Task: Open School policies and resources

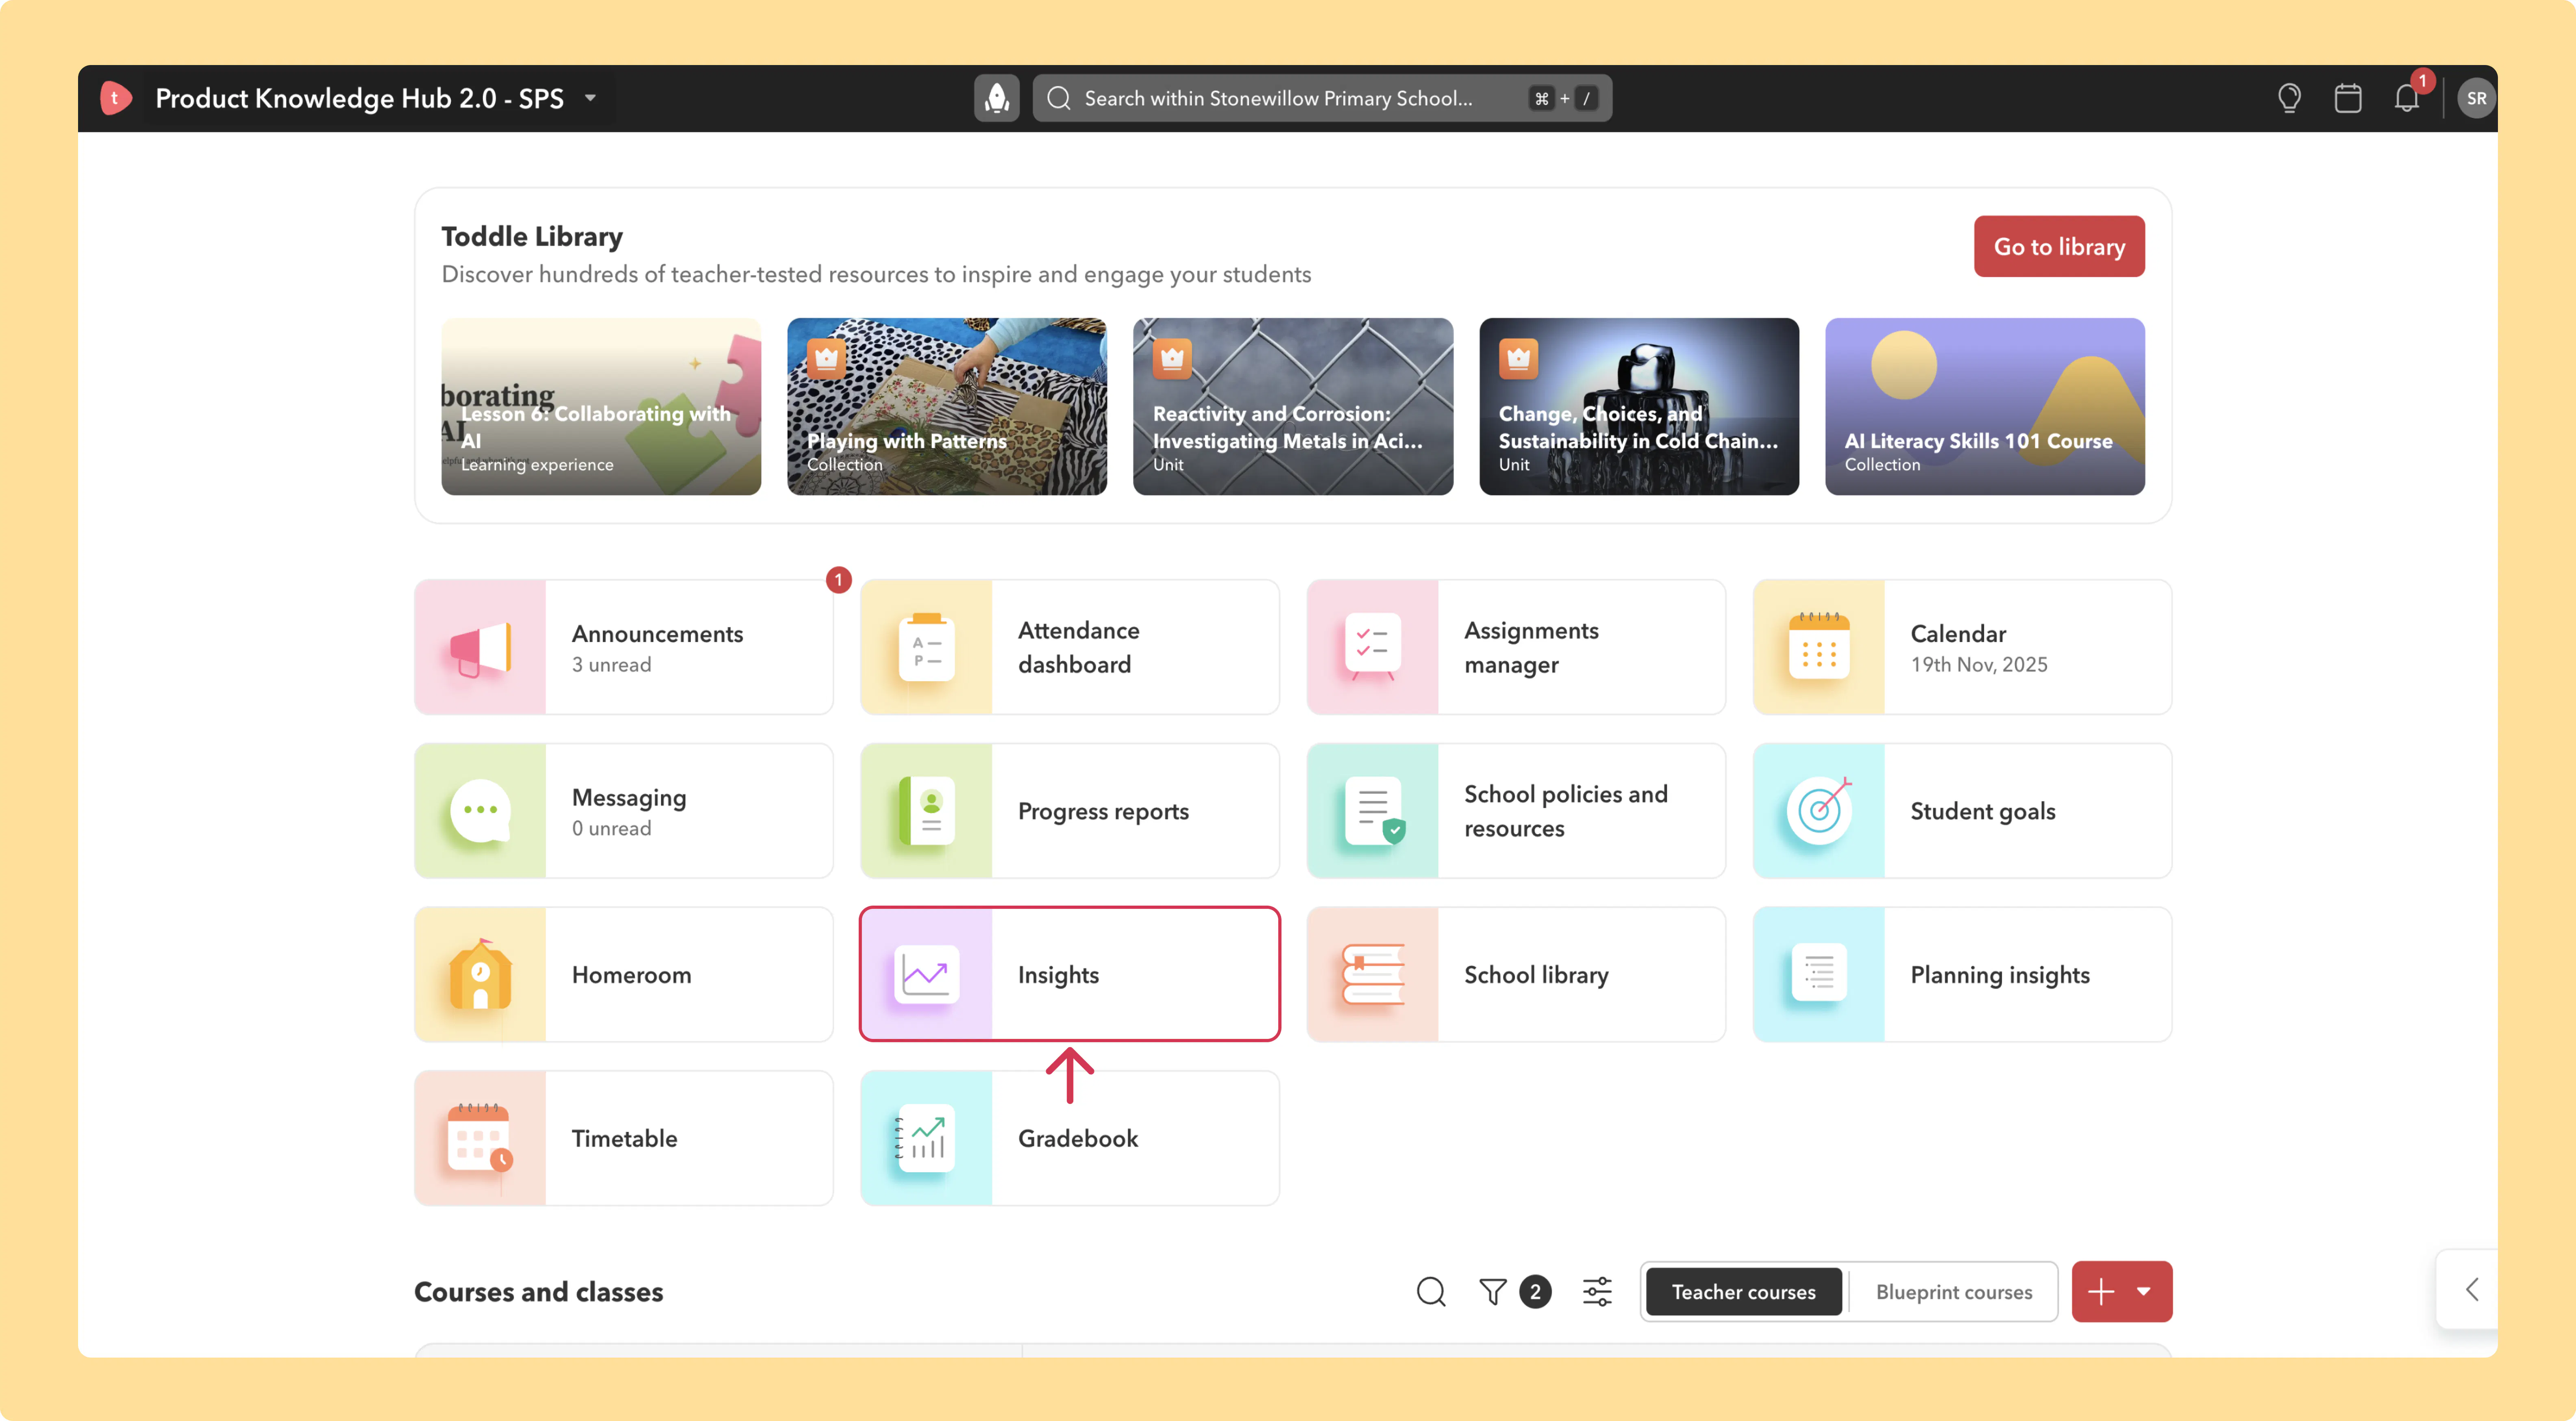Action: pyautogui.click(x=1516, y=811)
